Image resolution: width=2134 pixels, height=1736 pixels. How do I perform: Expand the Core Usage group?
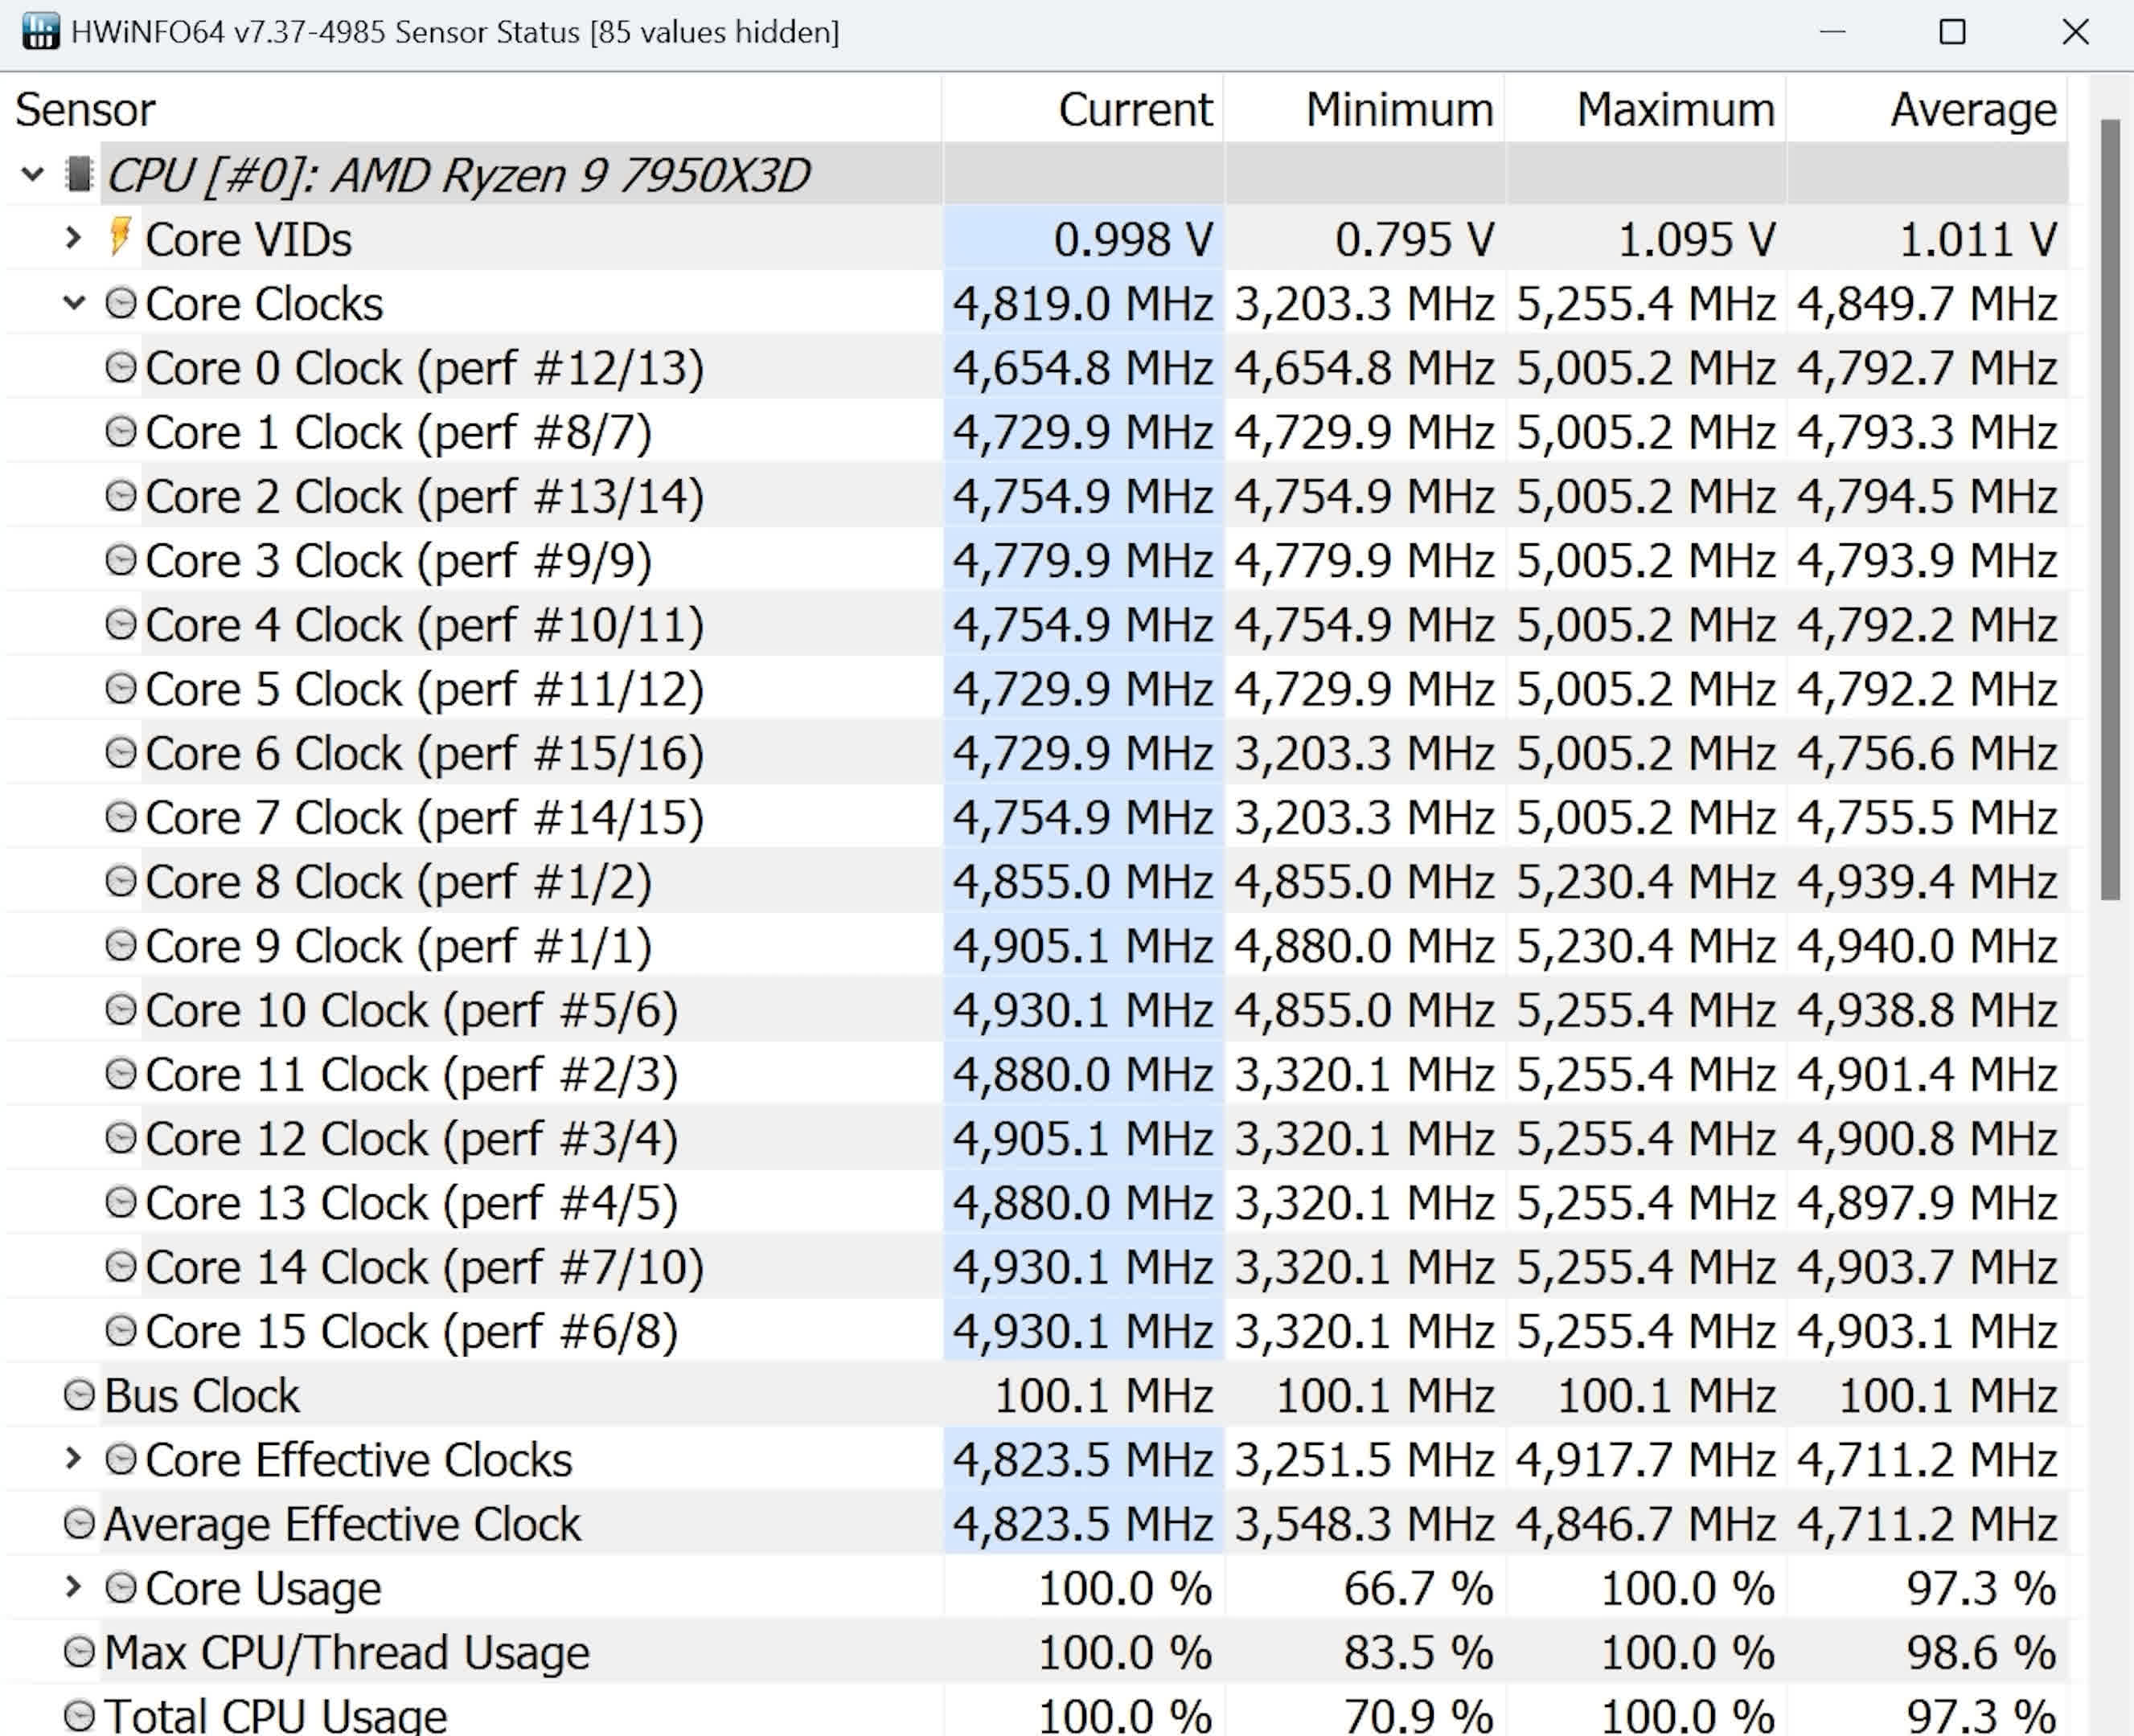tap(73, 1587)
